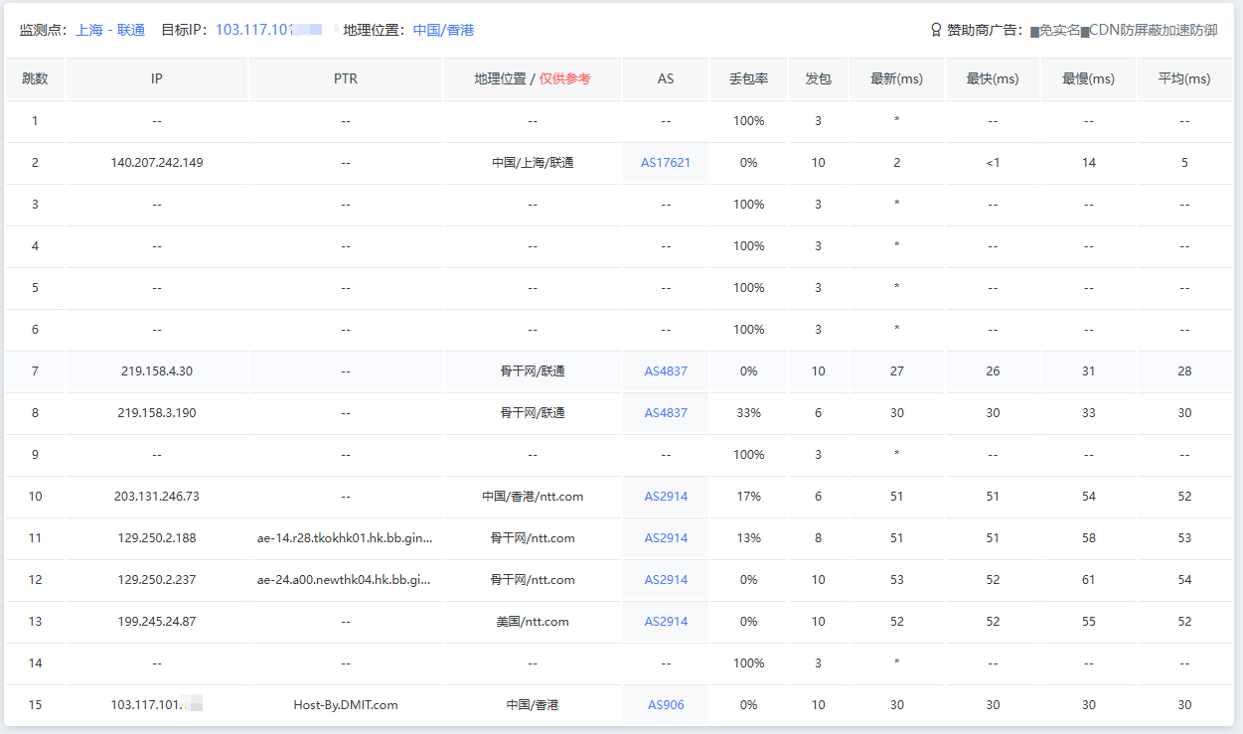
Task: Click the 中国/香港 location cell in hop 15
Action: (x=533, y=705)
